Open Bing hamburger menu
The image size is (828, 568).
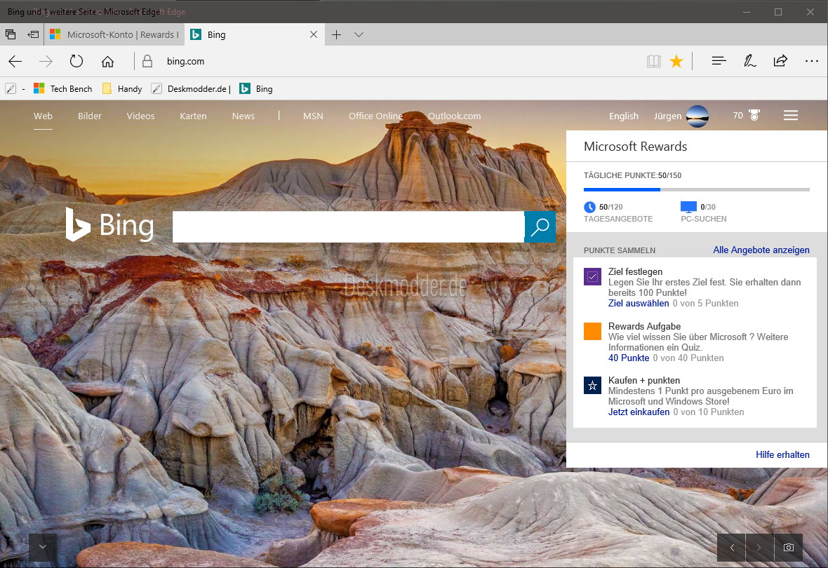[791, 115]
